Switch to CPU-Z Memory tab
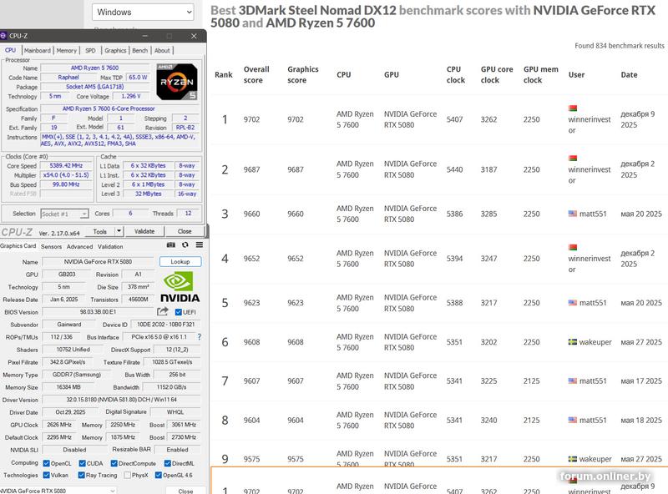 [x=67, y=50]
